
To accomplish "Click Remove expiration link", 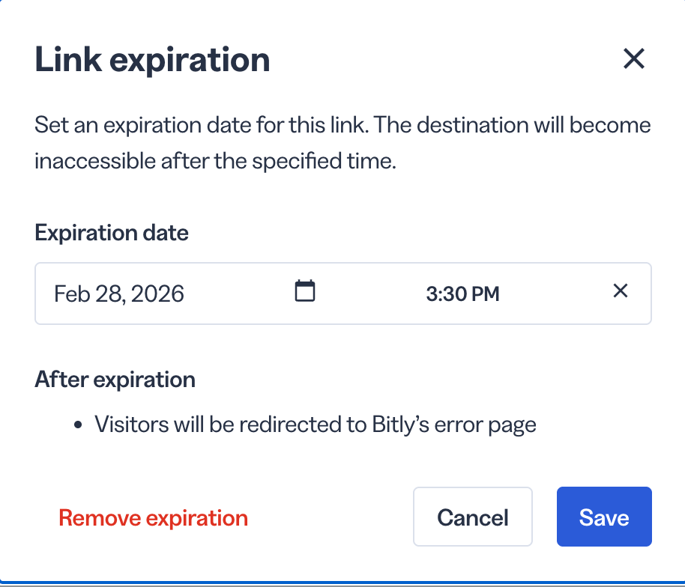I will (x=154, y=518).
